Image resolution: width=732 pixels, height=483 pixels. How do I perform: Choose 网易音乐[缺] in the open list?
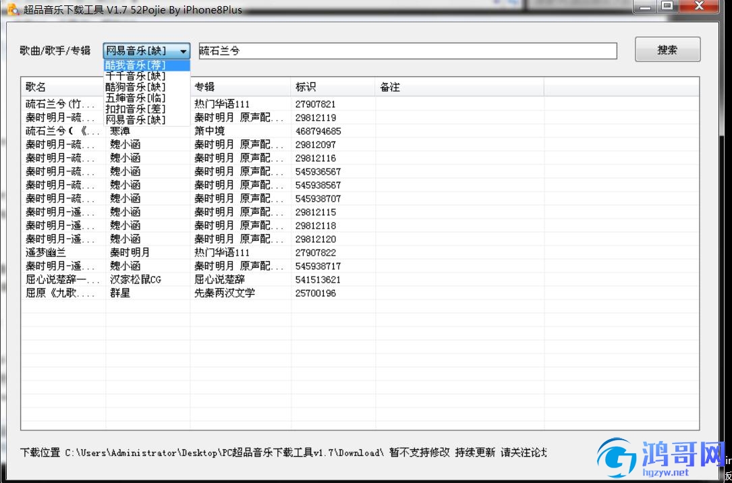(x=146, y=120)
